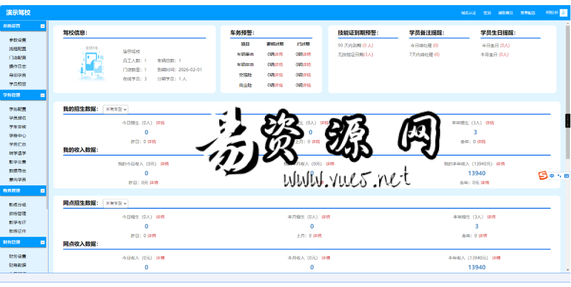Go to 学员报名 in the sidebar

click(x=18, y=118)
